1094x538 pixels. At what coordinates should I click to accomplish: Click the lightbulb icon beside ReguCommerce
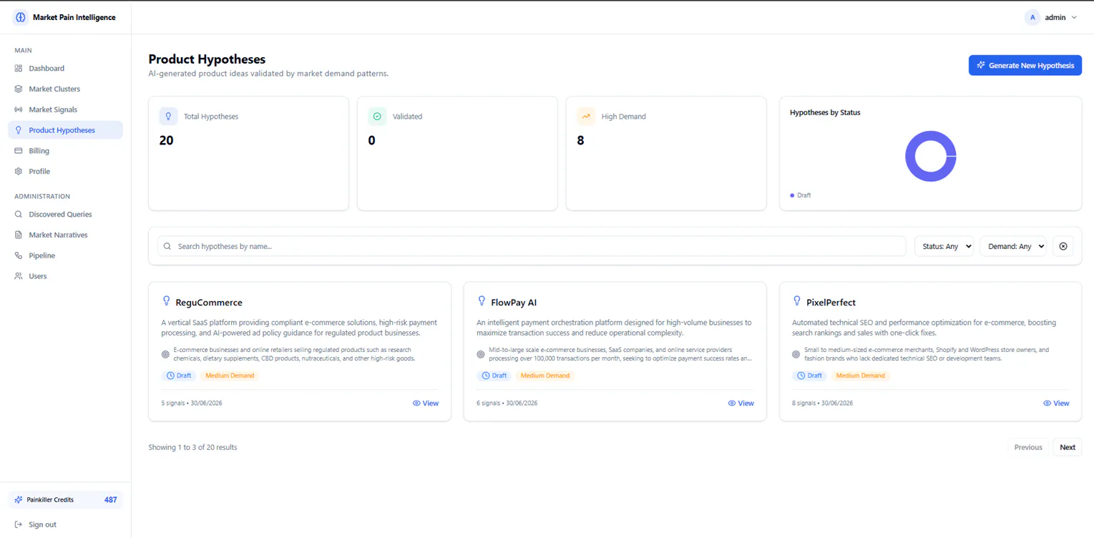point(167,301)
